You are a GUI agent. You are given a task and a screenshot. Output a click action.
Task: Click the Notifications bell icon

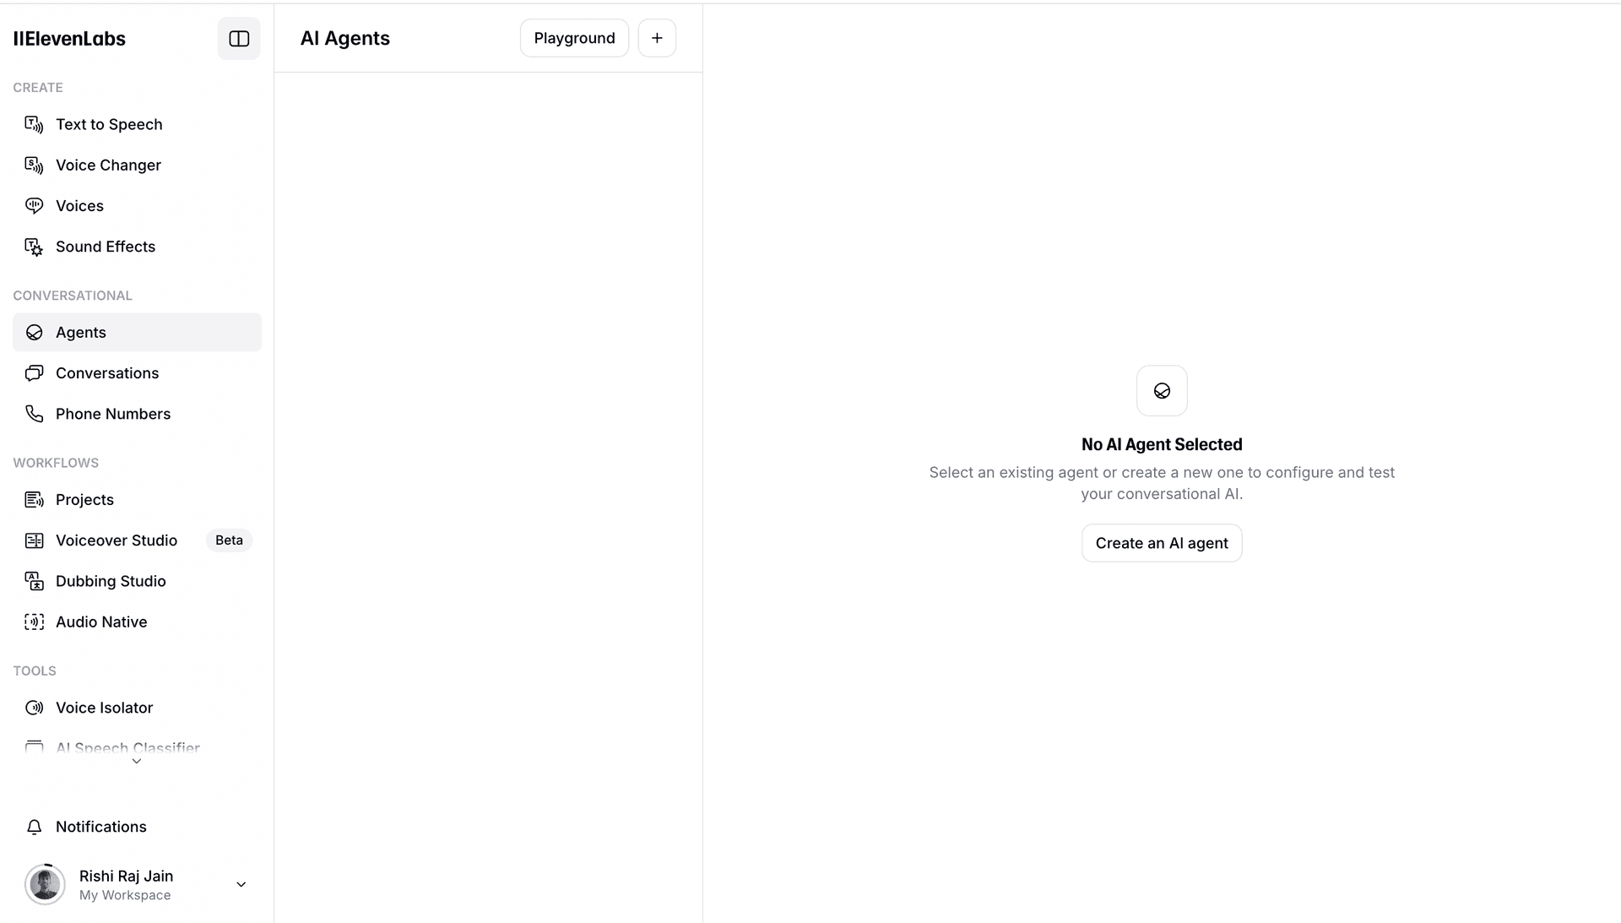click(x=34, y=827)
